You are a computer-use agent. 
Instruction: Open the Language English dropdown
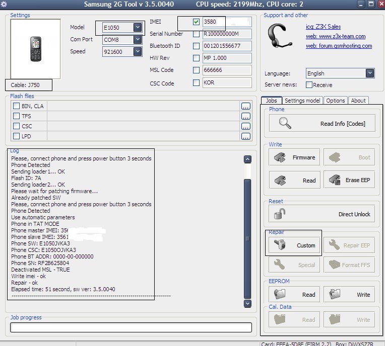pos(370,73)
